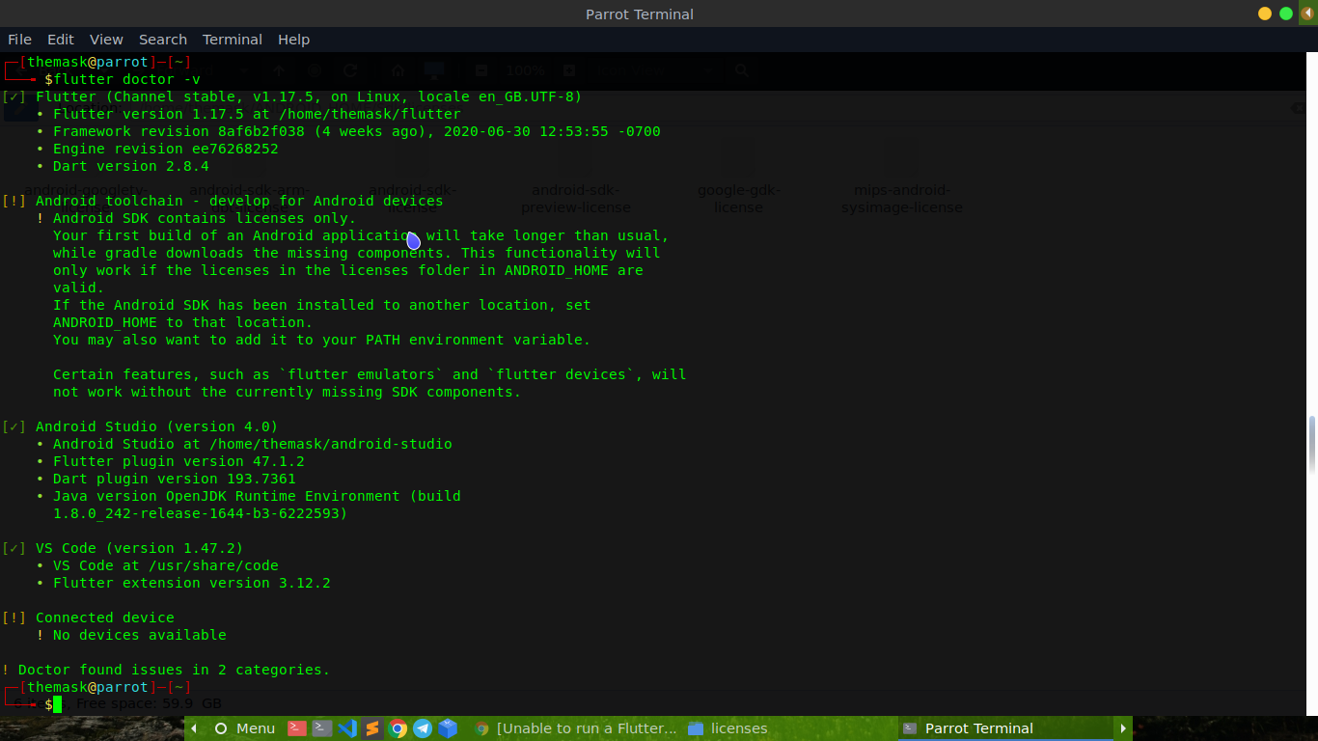This screenshot has width=1318, height=741.
Task: Click the 'Parrot Terminal' window title
Action: pos(640,14)
